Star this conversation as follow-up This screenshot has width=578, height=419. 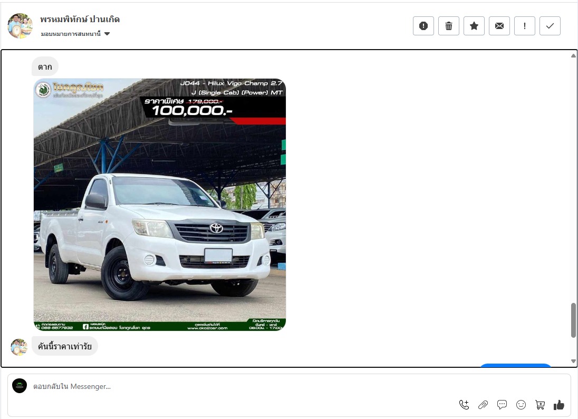[x=474, y=26]
